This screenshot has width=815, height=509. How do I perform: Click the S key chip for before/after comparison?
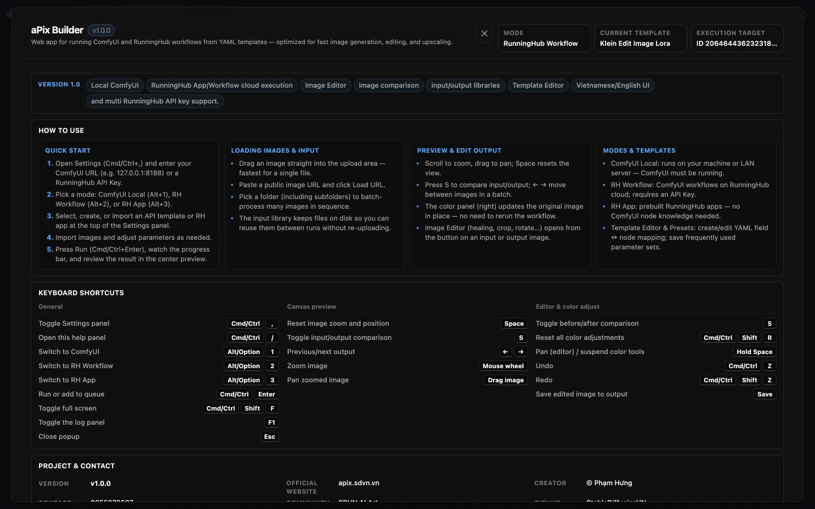click(x=769, y=323)
